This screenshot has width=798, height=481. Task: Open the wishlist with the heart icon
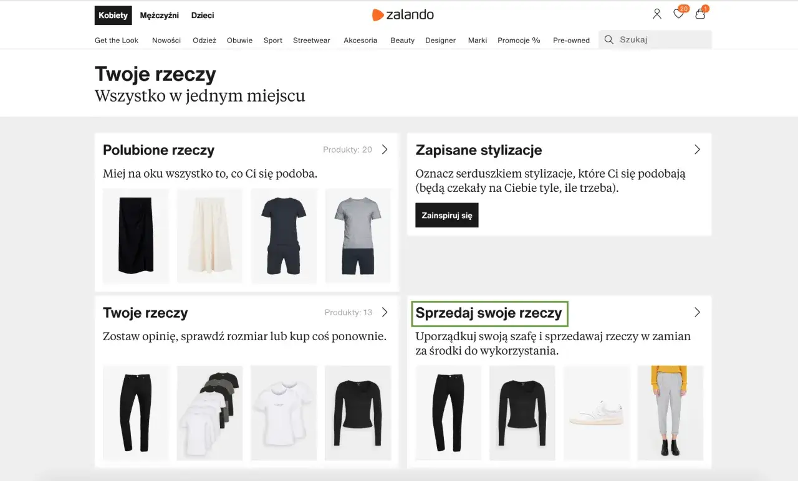(678, 14)
